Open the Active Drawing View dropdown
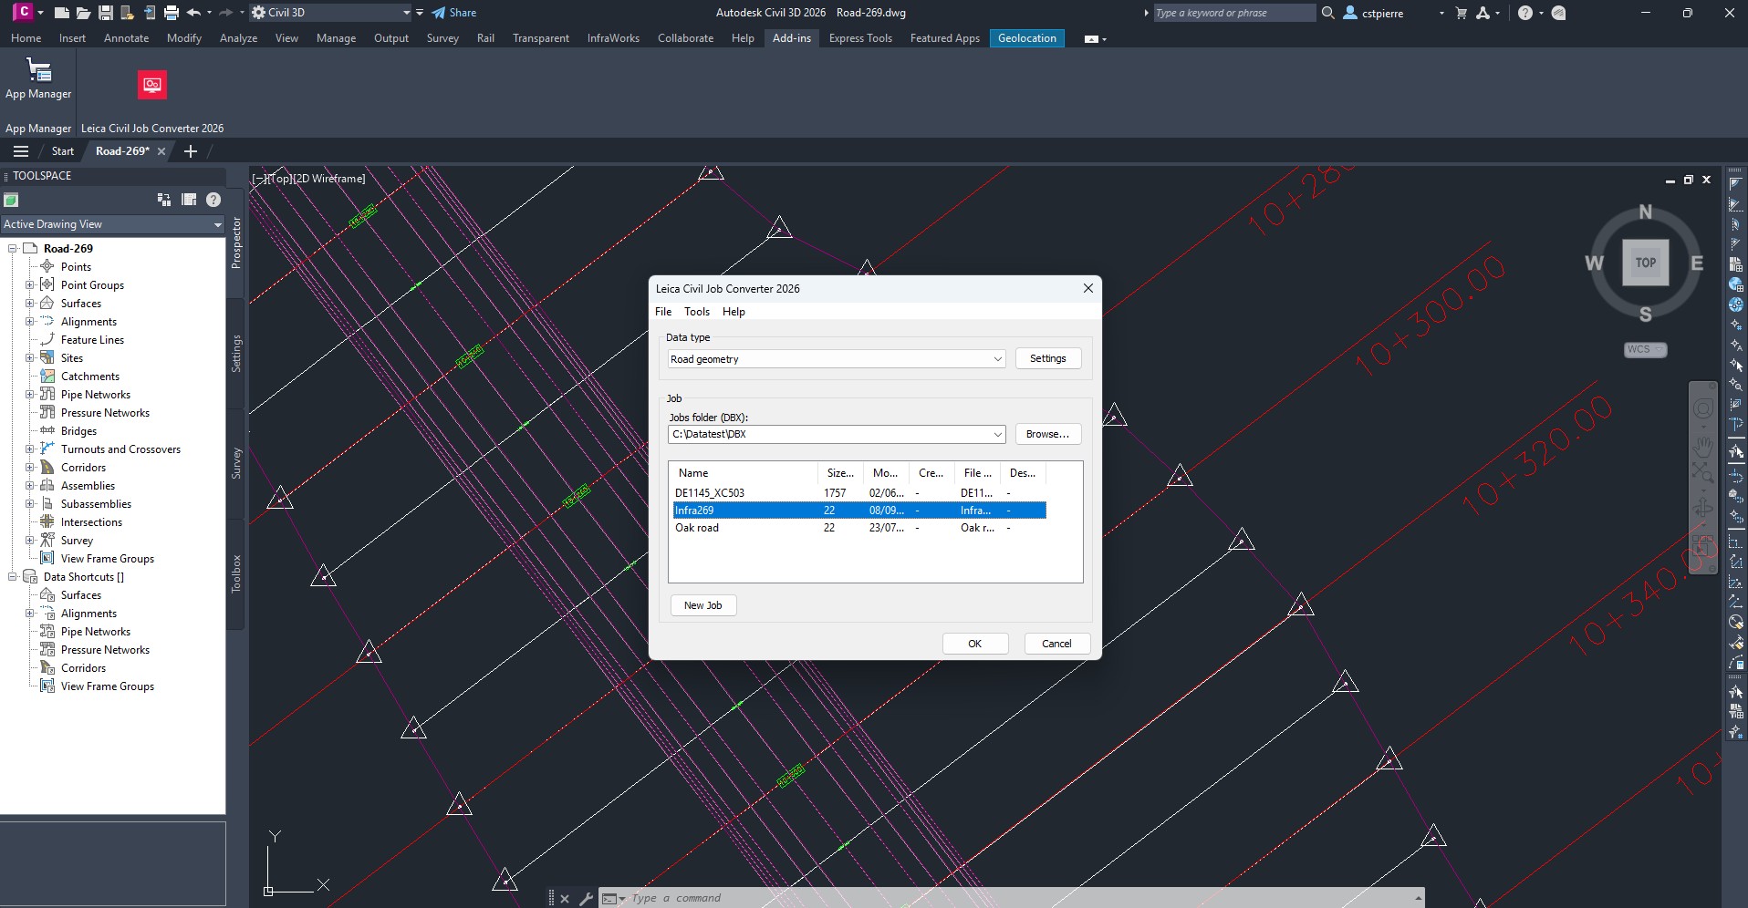1748x908 pixels. pos(217,224)
